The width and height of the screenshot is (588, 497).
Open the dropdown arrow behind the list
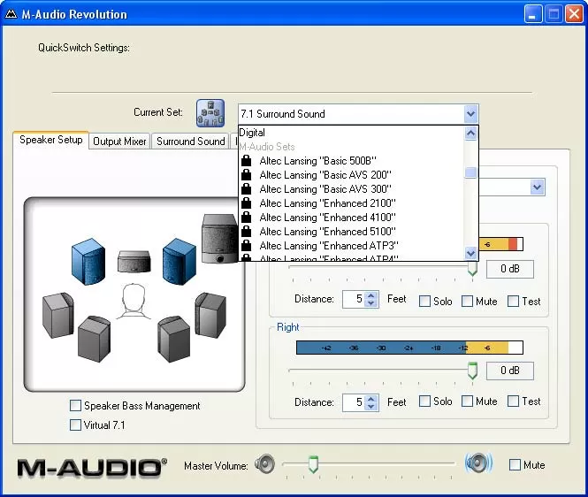pos(538,187)
